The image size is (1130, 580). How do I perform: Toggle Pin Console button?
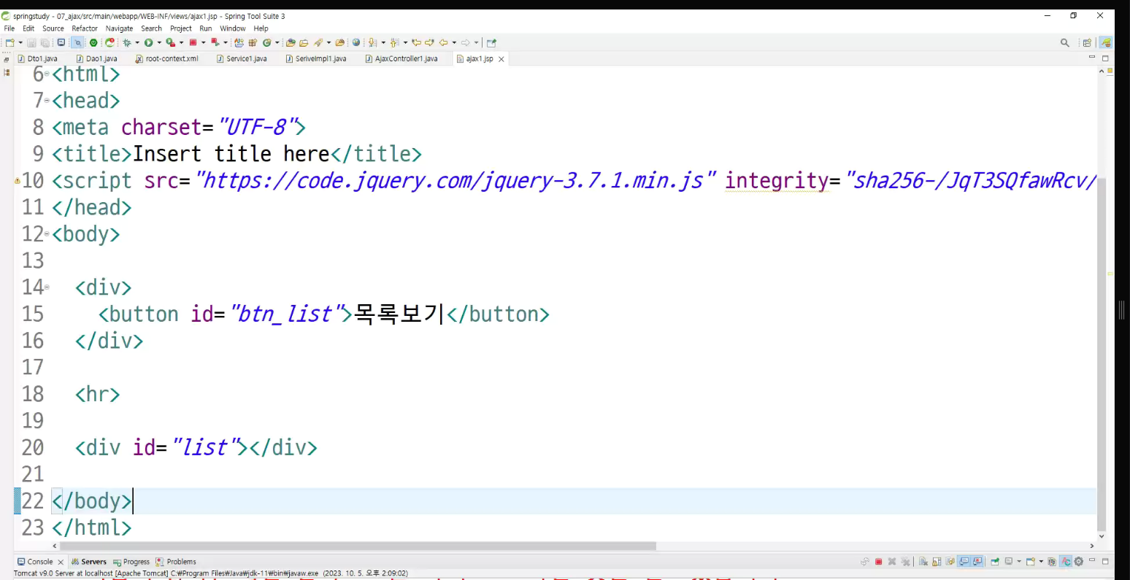995,562
